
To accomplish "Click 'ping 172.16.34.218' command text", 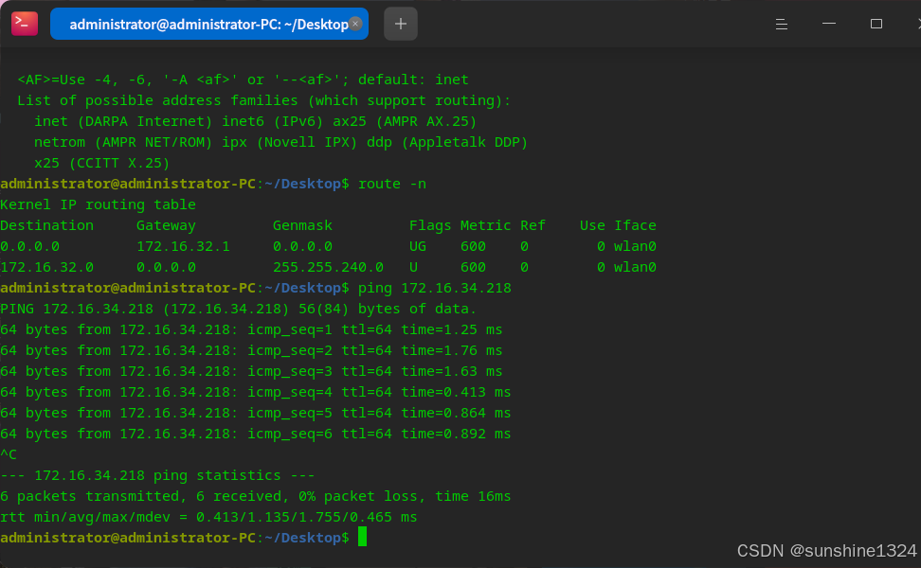I will click(x=435, y=288).
